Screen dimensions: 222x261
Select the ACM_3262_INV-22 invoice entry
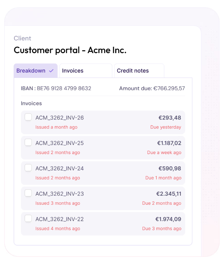(60, 219)
